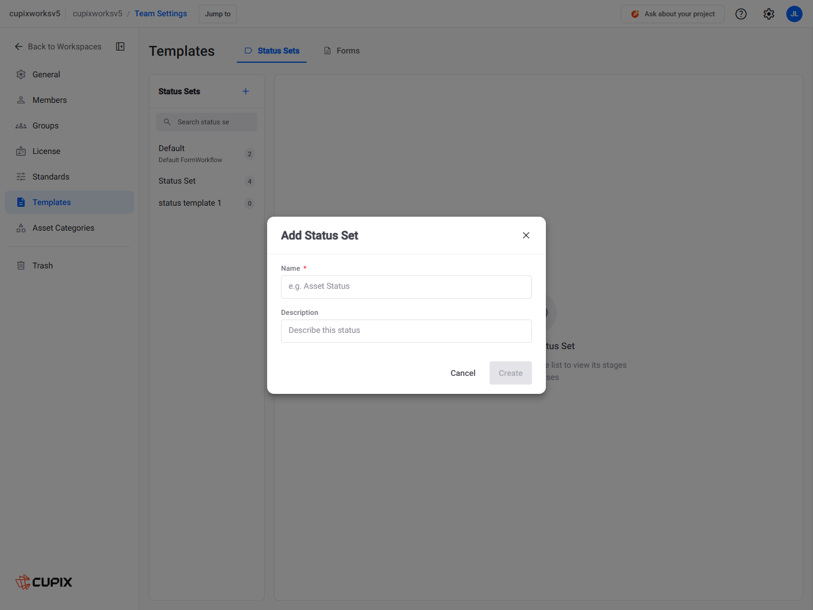Open Groups section
813x610 pixels.
pyautogui.click(x=69, y=125)
